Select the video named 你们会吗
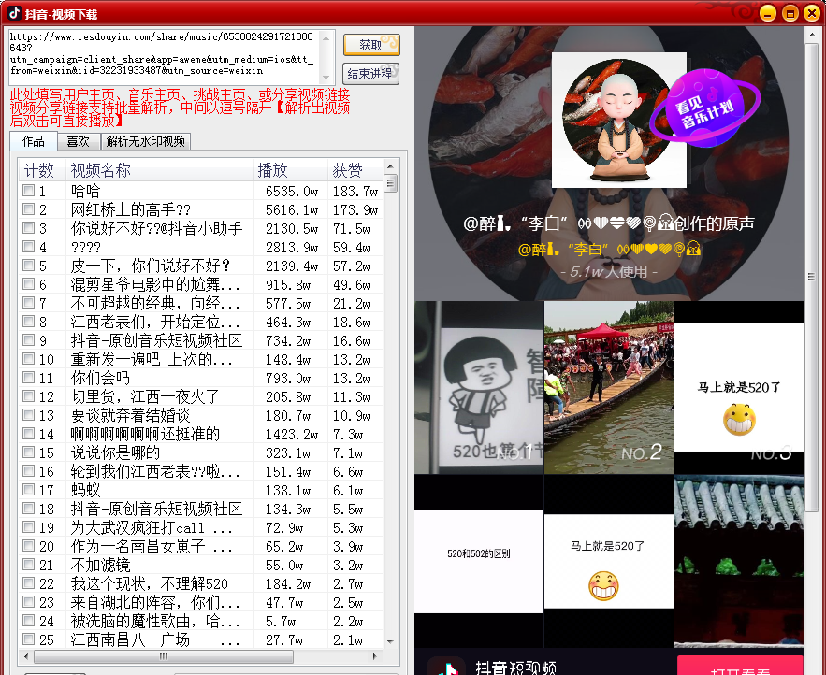 click(x=100, y=378)
